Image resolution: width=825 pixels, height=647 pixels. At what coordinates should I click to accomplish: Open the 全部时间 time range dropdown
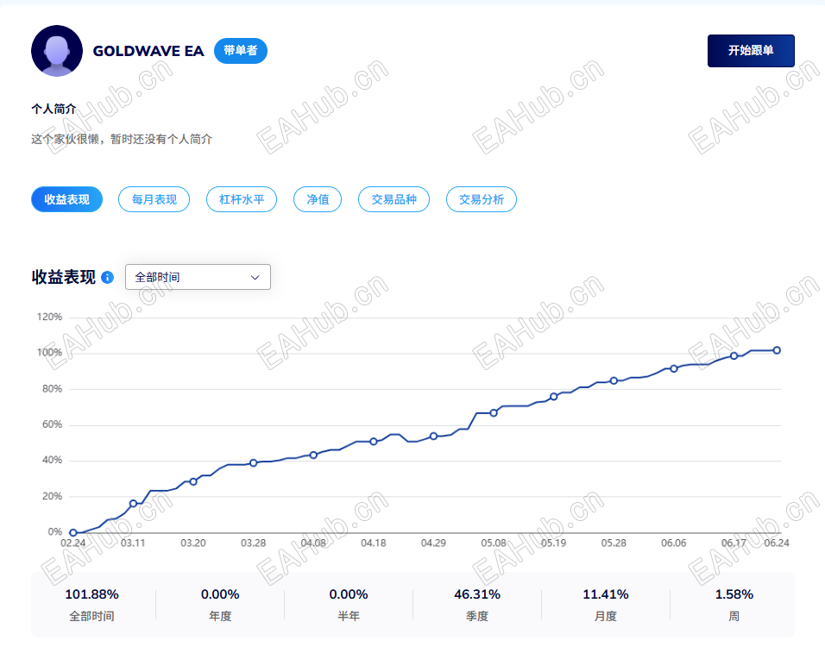tap(198, 277)
